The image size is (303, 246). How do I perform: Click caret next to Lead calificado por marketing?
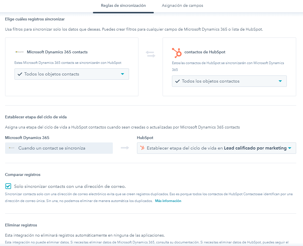(x=289, y=148)
